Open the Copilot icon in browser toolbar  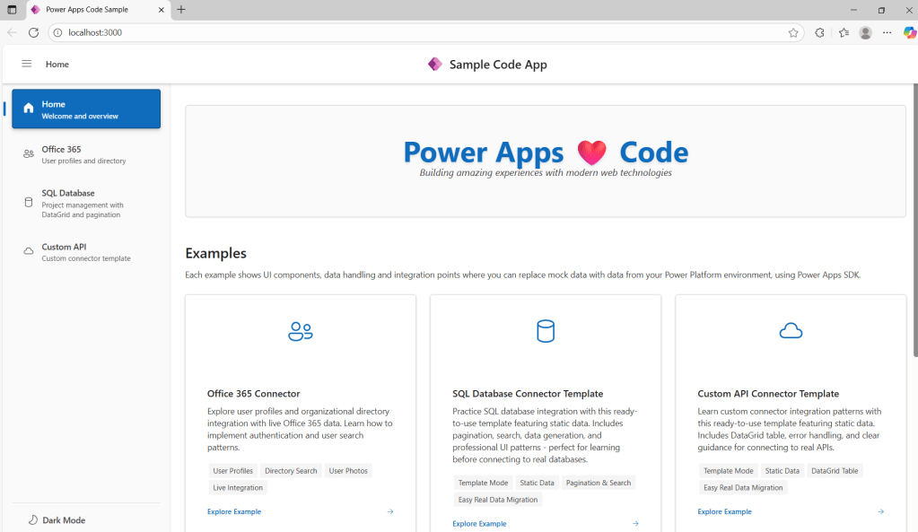[909, 32]
